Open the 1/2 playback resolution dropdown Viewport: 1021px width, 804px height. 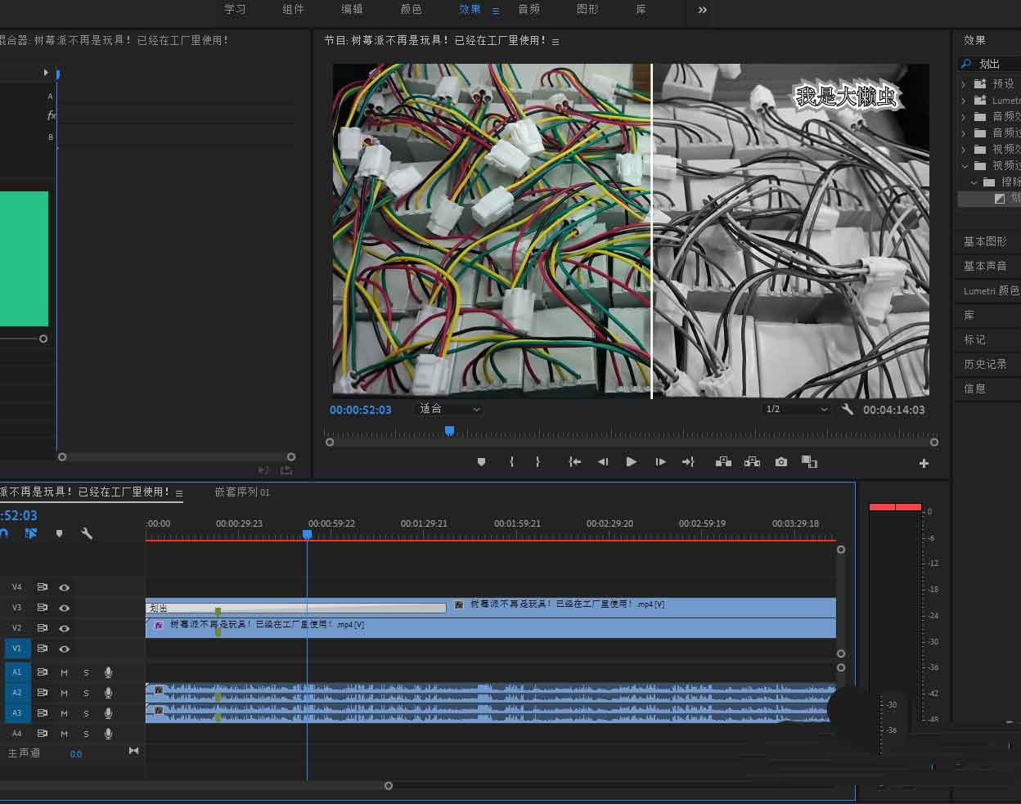[796, 409]
